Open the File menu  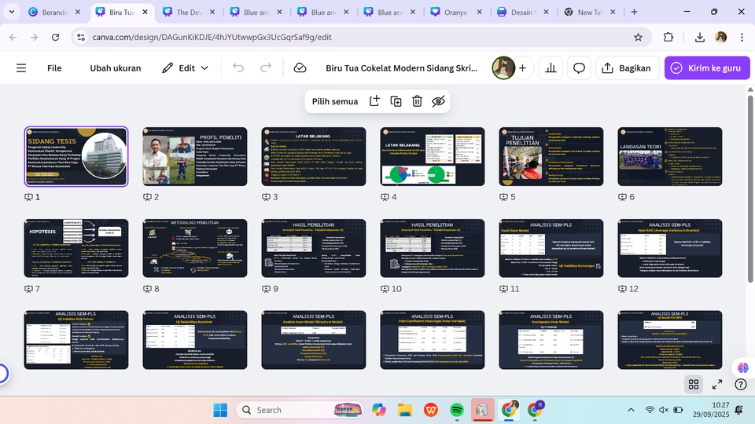pyautogui.click(x=54, y=68)
